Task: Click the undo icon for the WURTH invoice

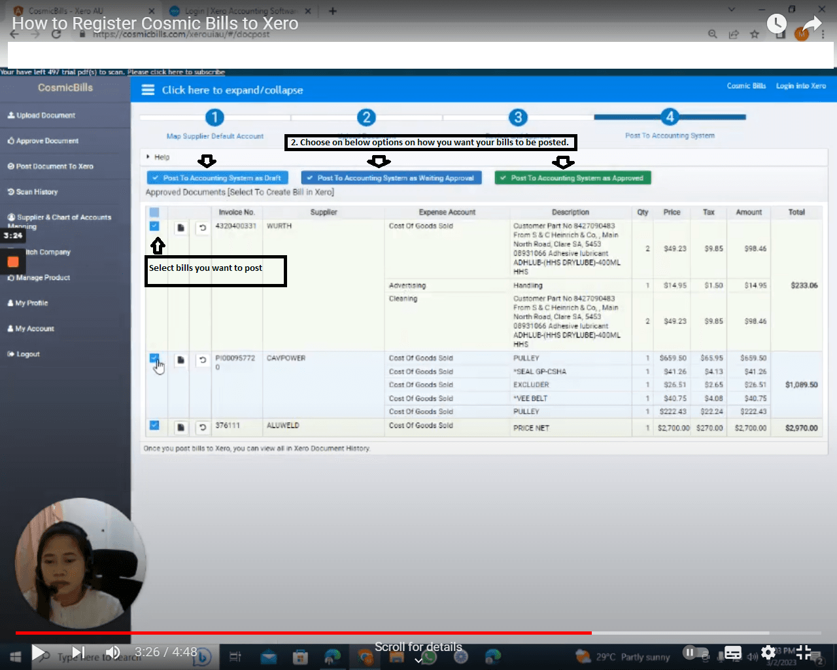Action: (x=203, y=228)
